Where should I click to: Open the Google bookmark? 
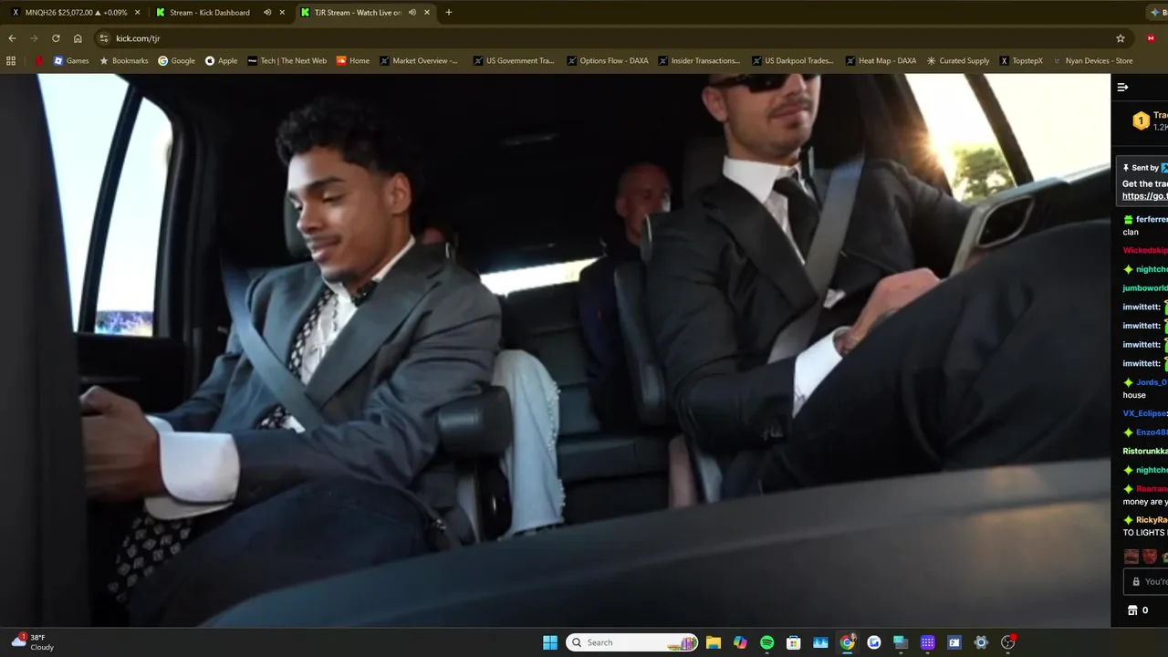point(177,61)
